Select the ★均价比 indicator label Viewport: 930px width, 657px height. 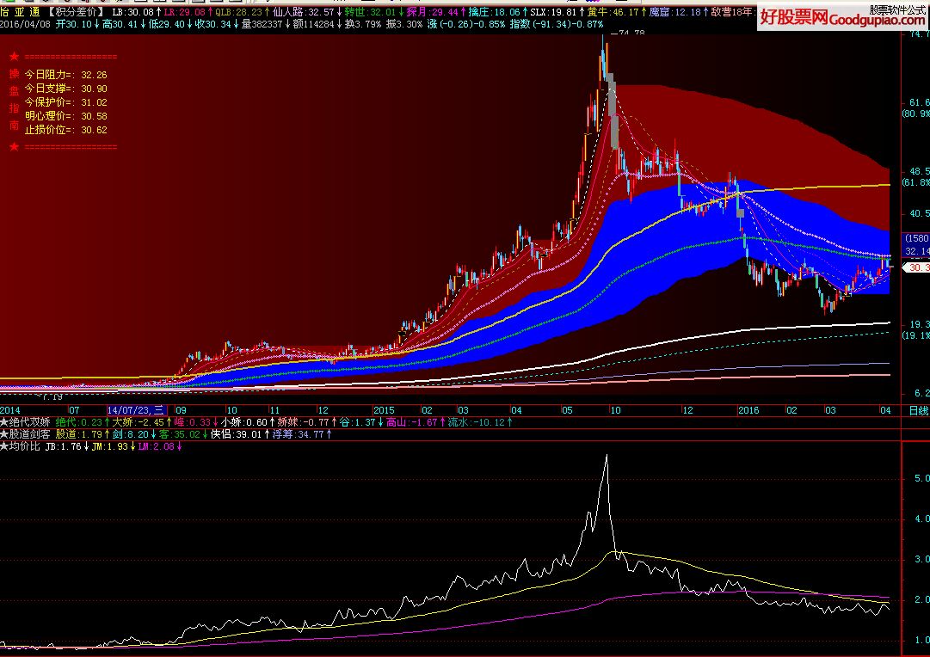(x=20, y=446)
